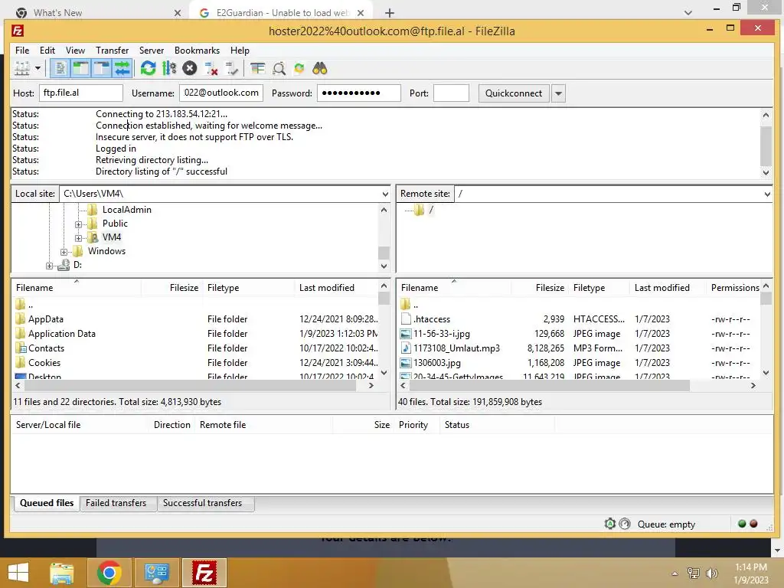Open File Explorer from taskbar
The width and height of the screenshot is (784, 588).
[62, 573]
